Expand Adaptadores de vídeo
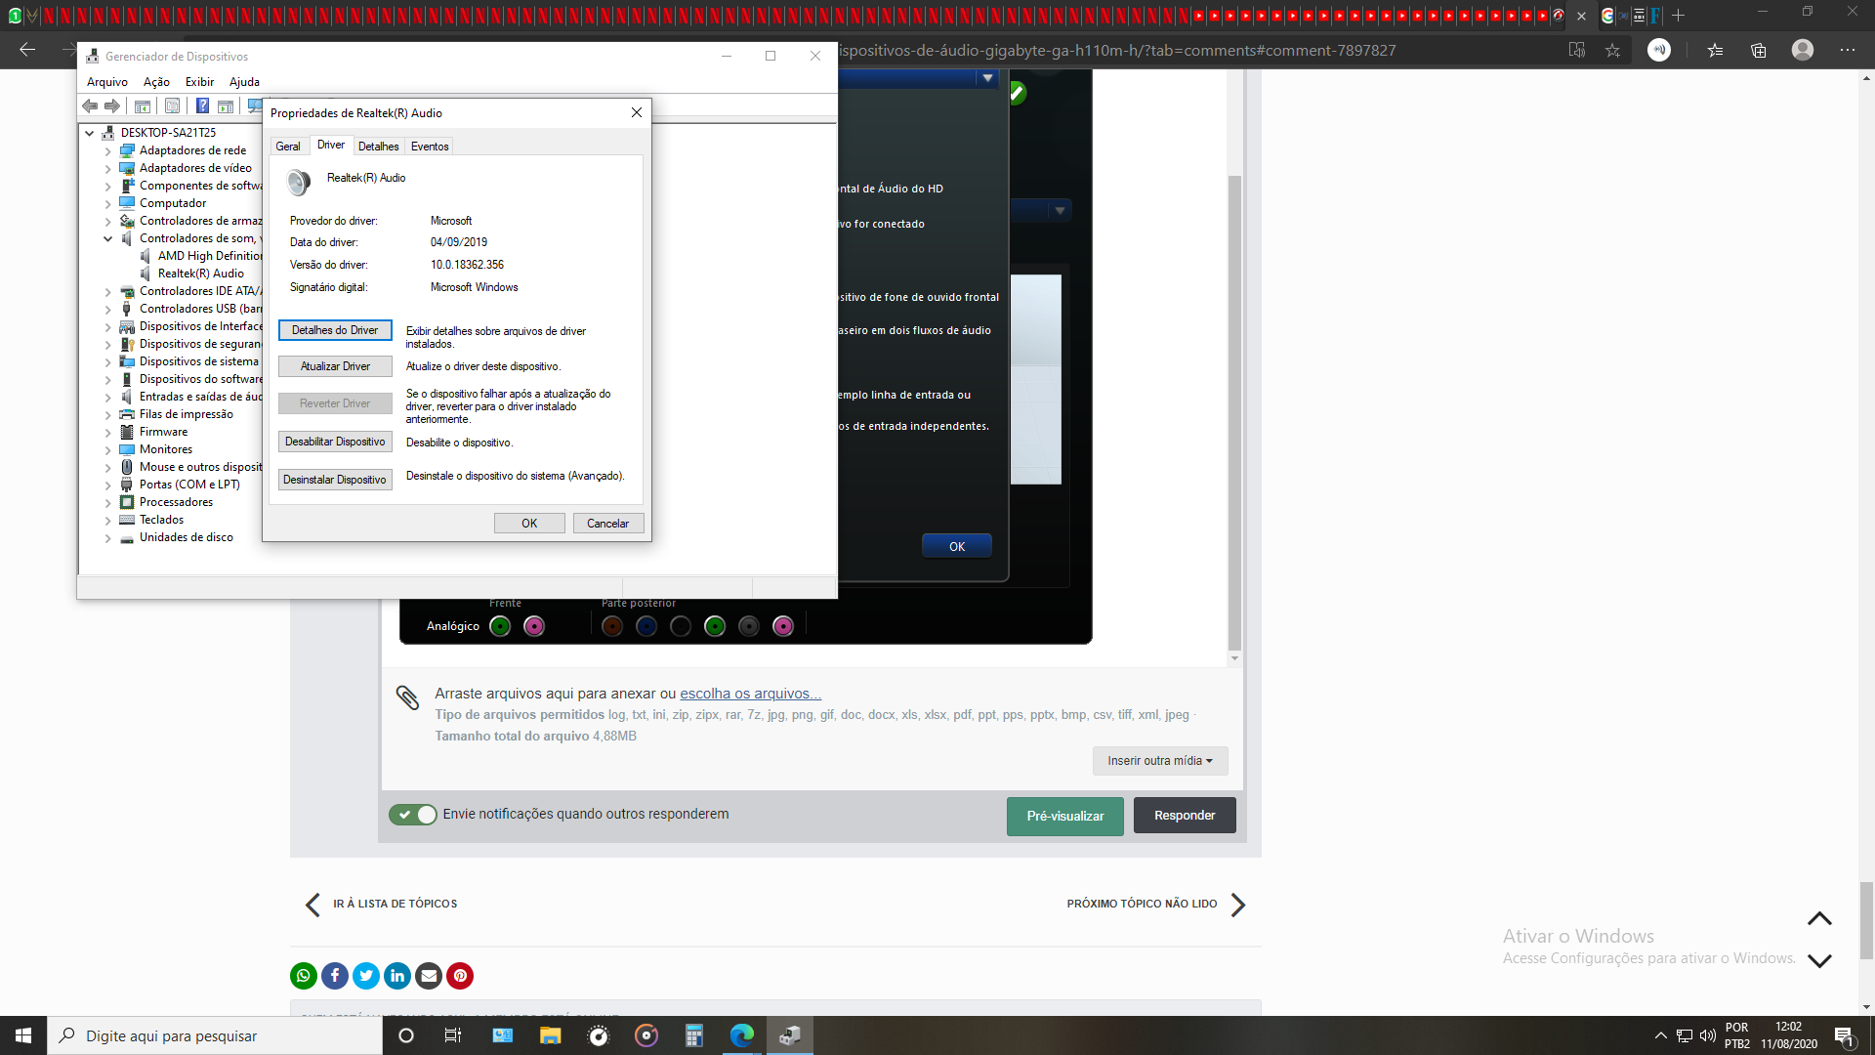Screen dimensions: 1875x1055 [x=108, y=168]
